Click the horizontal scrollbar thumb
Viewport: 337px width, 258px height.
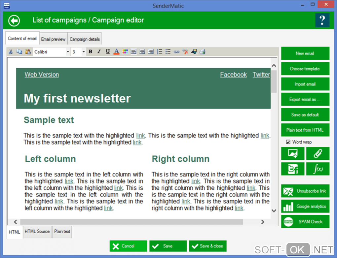(131, 222)
